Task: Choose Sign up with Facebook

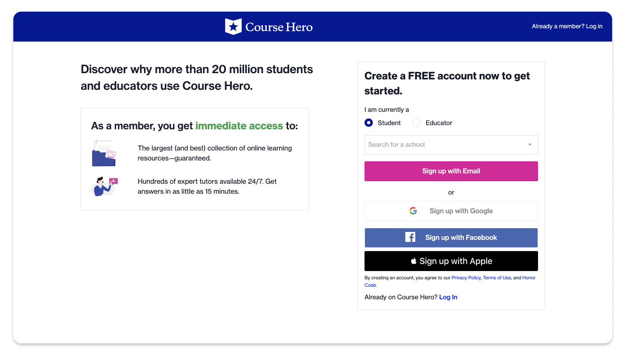Action: click(x=451, y=238)
